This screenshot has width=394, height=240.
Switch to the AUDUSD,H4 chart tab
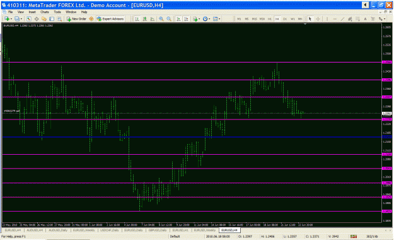[x=35, y=230]
